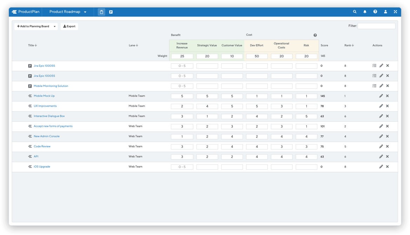Delete first Jira Epic 100055 row
The width and height of the screenshot is (410, 235).
(x=388, y=66)
